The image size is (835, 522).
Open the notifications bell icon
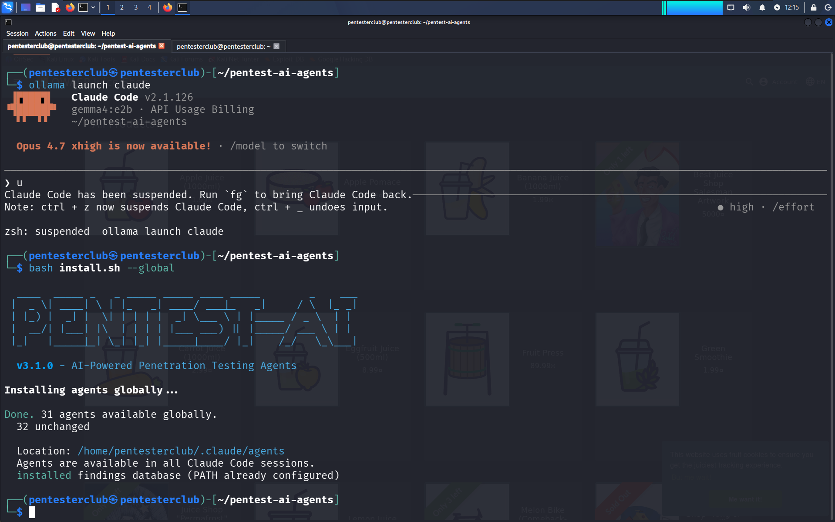762,7
